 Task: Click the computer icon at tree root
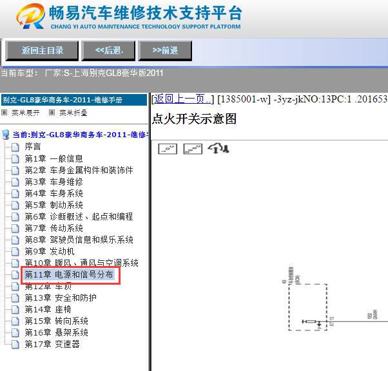click(x=6, y=135)
